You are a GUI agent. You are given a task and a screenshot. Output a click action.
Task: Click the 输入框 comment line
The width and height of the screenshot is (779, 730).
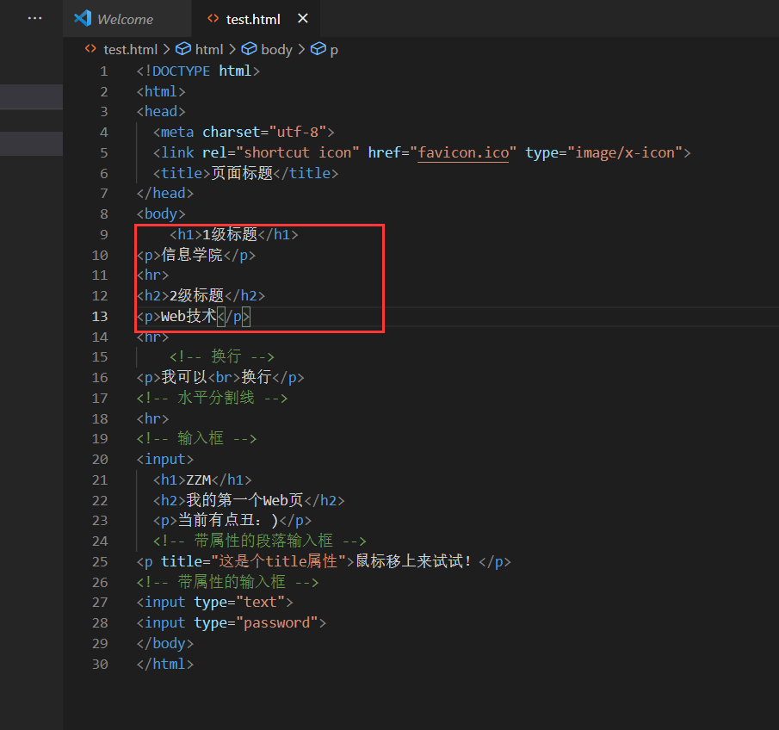[197, 438]
